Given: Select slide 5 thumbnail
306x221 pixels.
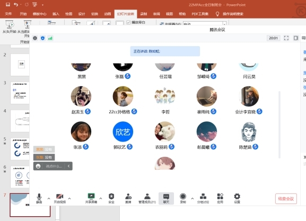Looking at the screenshot, I should click(20, 149).
